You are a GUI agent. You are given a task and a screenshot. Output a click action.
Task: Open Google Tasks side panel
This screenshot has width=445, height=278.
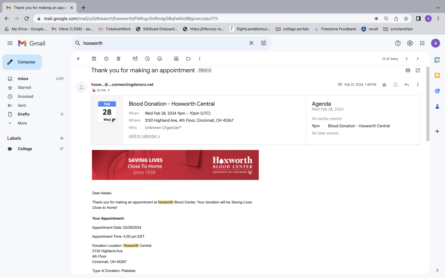click(x=437, y=91)
